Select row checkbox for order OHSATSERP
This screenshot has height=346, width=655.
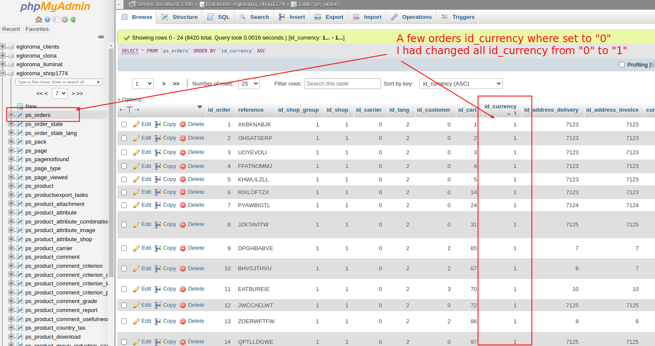click(x=124, y=138)
